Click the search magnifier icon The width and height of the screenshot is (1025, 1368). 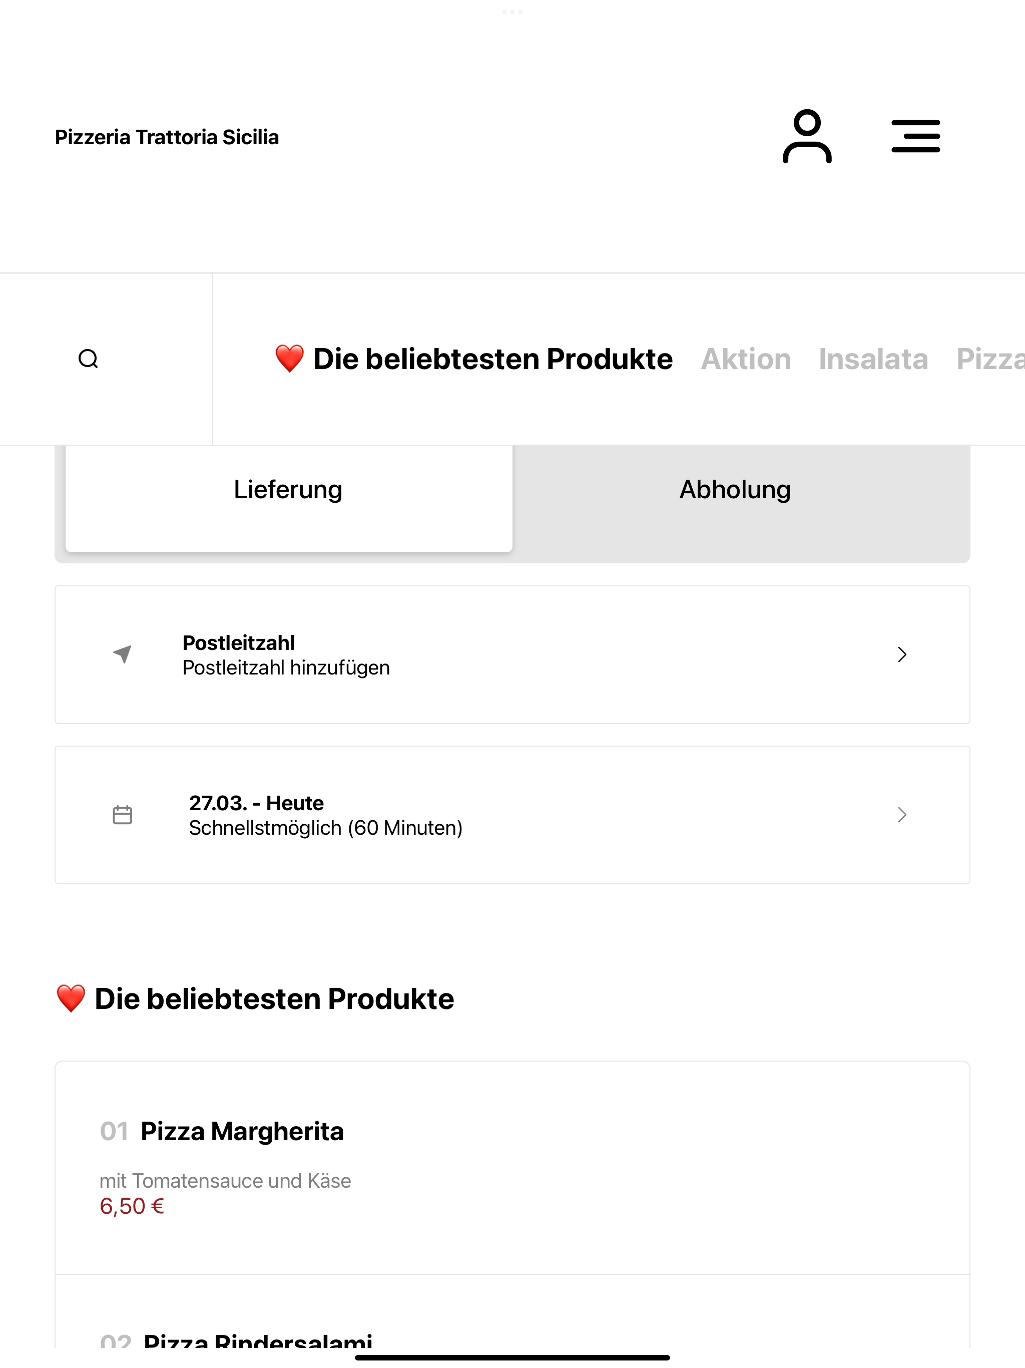tap(89, 359)
